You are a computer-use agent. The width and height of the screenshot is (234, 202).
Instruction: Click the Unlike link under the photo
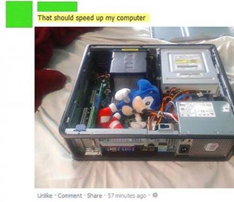pyautogui.click(x=45, y=195)
